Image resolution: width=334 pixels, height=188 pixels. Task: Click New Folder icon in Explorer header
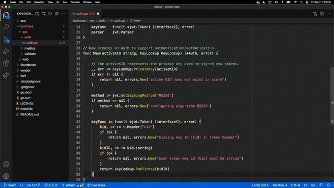[x=44, y=14]
